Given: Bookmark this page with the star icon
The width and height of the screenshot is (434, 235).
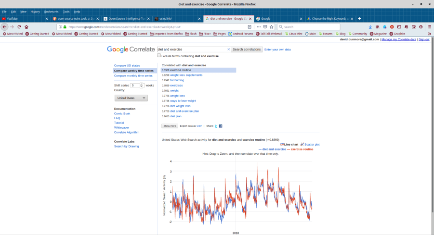Looking at the screenshot, I should [272, 27].
